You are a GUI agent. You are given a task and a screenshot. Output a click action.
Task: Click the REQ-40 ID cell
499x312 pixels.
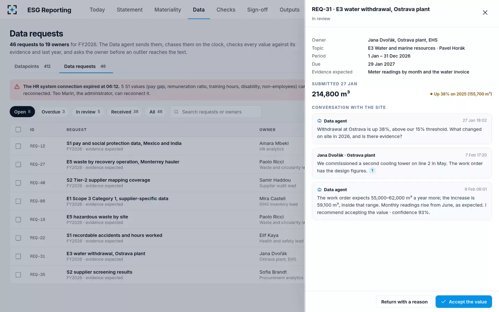[37, 183]
